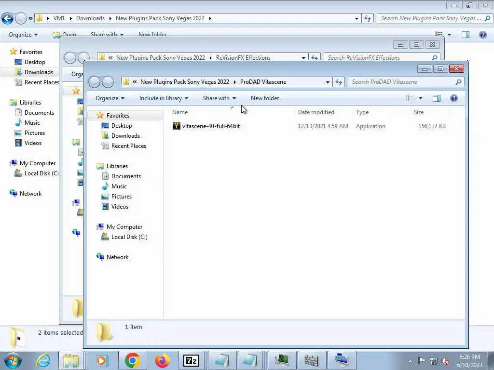Open the view options dropdown arrow in ProDAD Vitascene
Image resolution: width=494 pixels, height=370 pixels.
click(420, 98)
